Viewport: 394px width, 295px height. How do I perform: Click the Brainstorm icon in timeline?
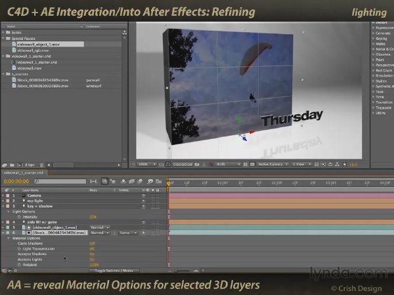point(150,181)
